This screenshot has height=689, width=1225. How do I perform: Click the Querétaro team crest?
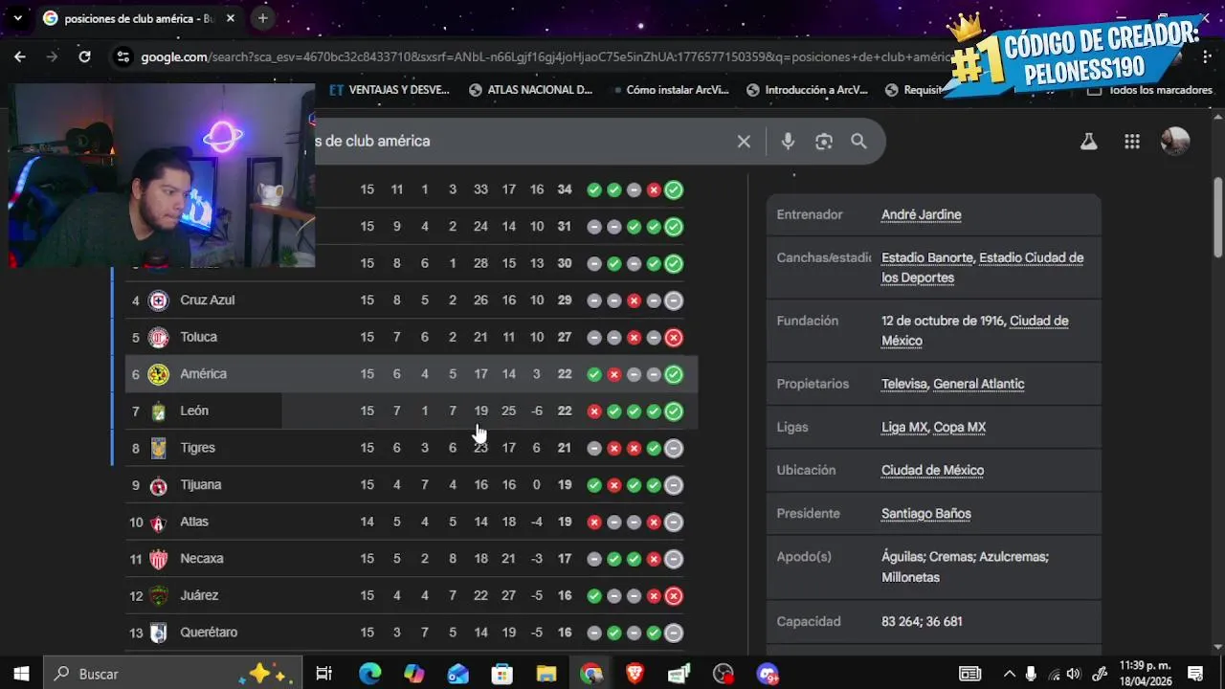click(x=159, y=633)
